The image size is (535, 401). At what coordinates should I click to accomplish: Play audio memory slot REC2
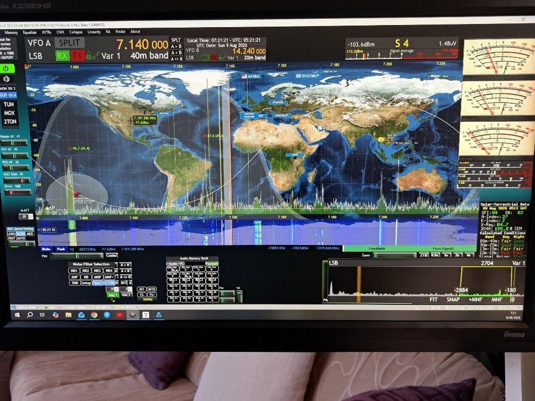(x=187, y=281)
